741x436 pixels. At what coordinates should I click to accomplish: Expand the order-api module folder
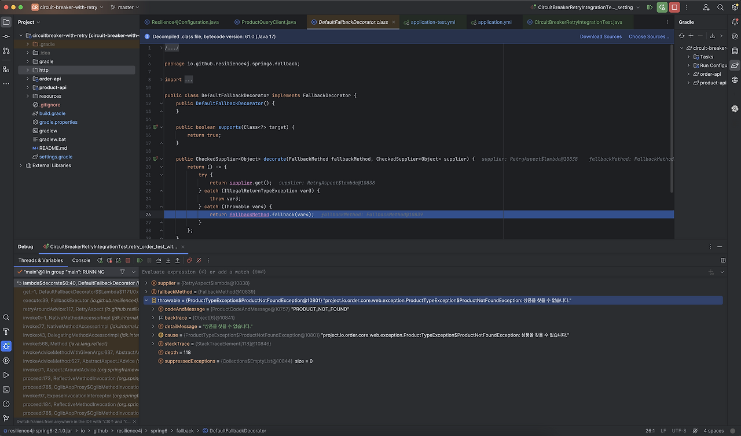(27, 79)
